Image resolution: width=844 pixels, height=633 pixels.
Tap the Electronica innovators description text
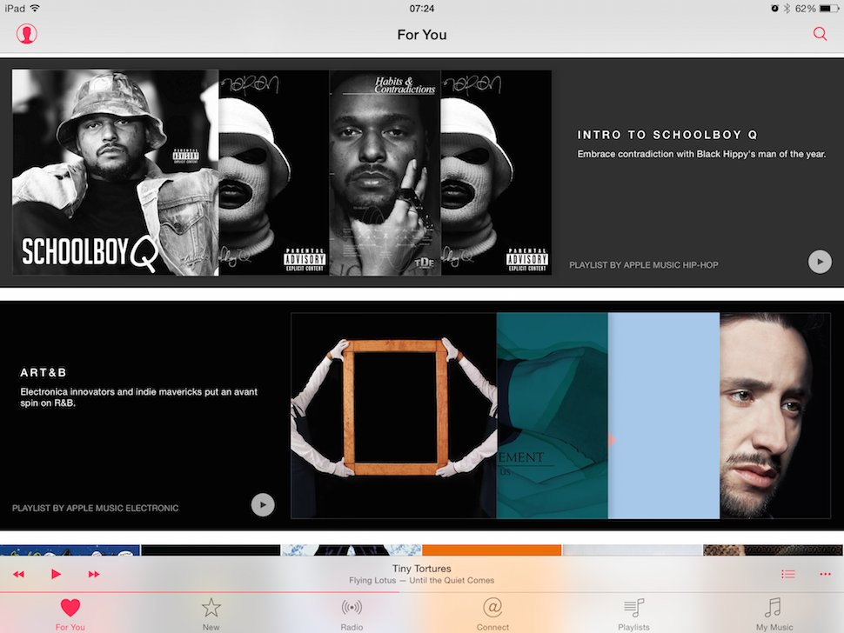[x=139, y=397]
